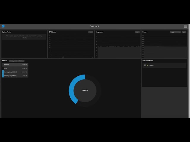Click the Memory percentage badge

[x=184, y=32]
